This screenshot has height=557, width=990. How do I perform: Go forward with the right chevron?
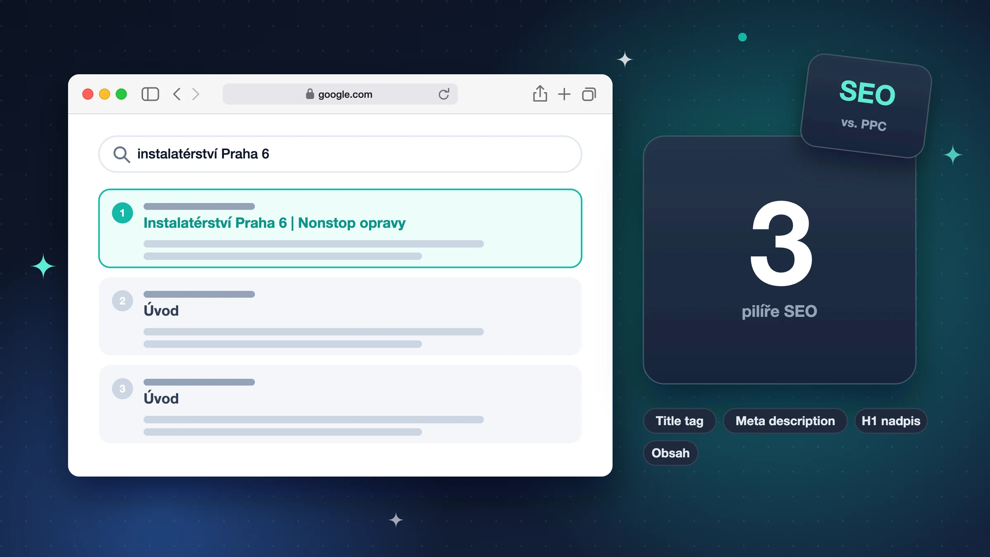tap(196, 94)
